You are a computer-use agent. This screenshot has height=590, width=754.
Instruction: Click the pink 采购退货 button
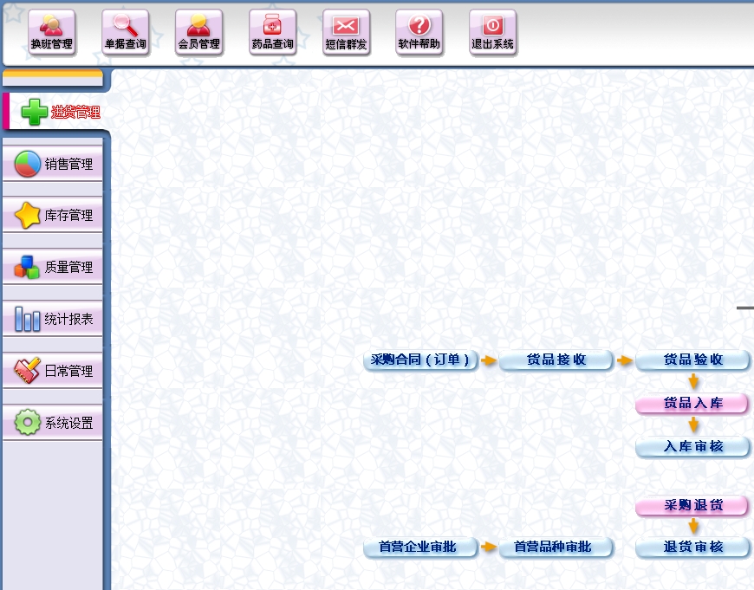coord(692,506)
